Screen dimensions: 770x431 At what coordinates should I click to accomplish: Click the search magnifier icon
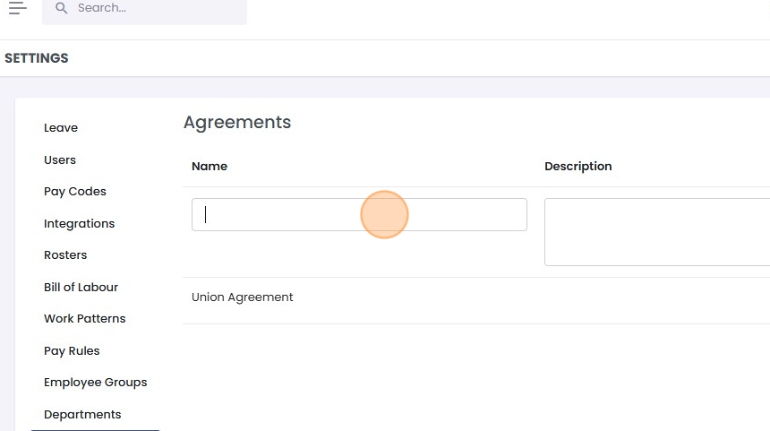(61, 8)
